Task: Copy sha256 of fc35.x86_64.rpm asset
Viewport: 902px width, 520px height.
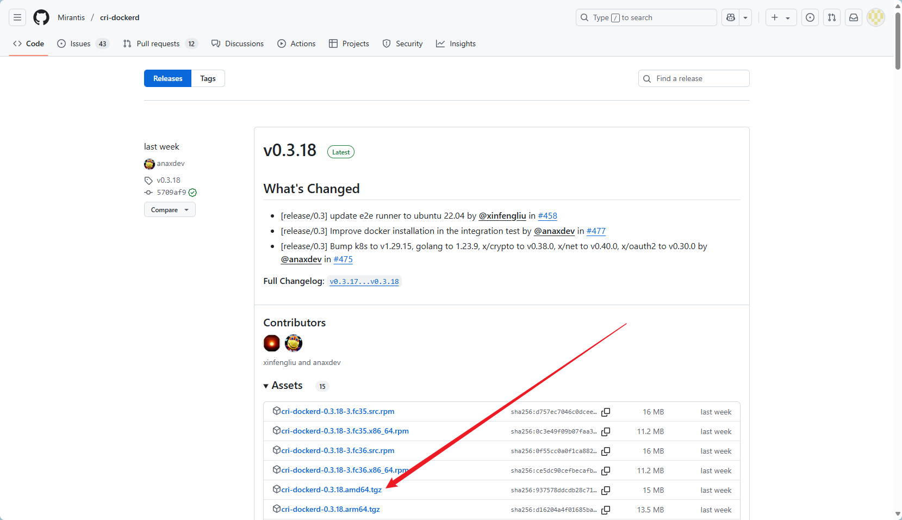Action: [606, 431]
